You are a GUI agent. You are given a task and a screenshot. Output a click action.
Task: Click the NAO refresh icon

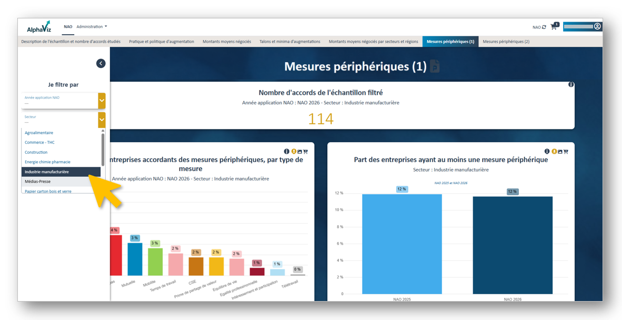[544, 27]
